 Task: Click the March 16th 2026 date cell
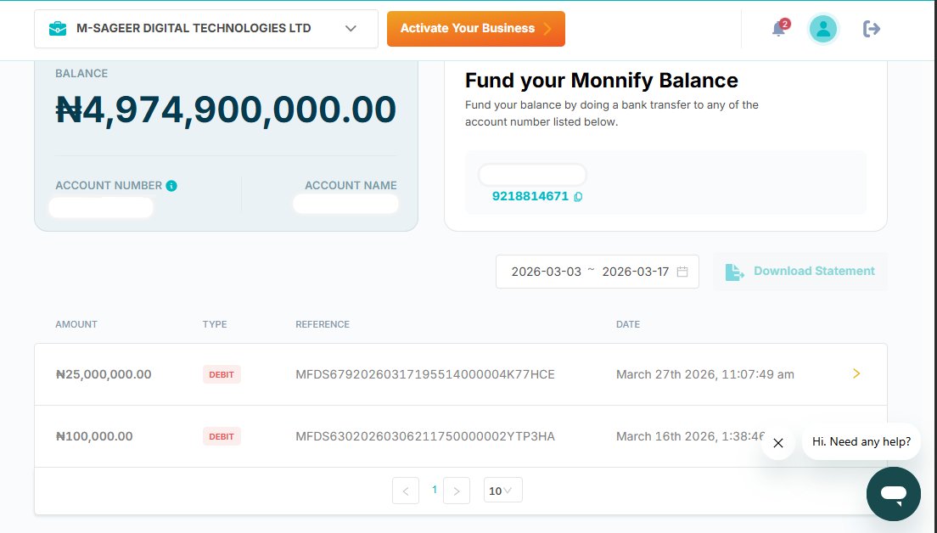[x=690, y=437]
